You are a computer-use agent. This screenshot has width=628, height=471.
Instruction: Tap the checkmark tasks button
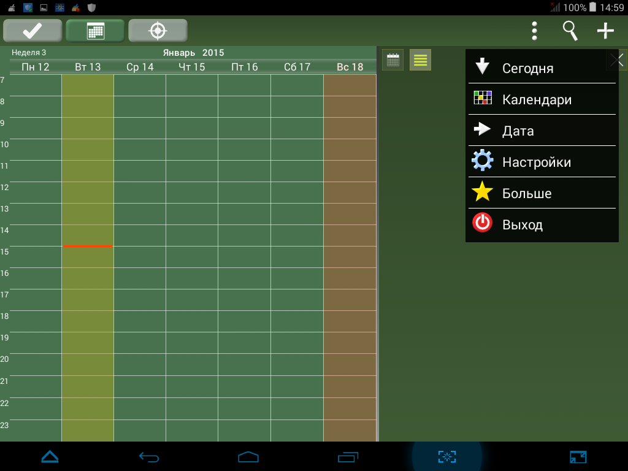[x=33, y=31]
